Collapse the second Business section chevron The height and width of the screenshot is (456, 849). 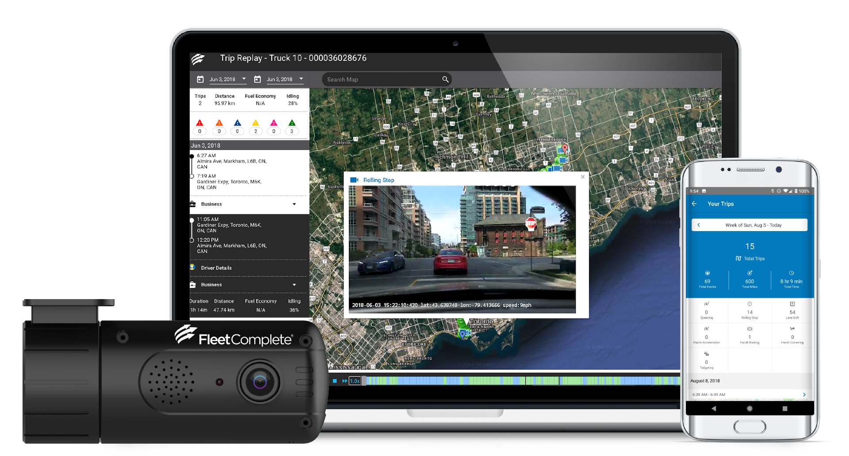294,285
